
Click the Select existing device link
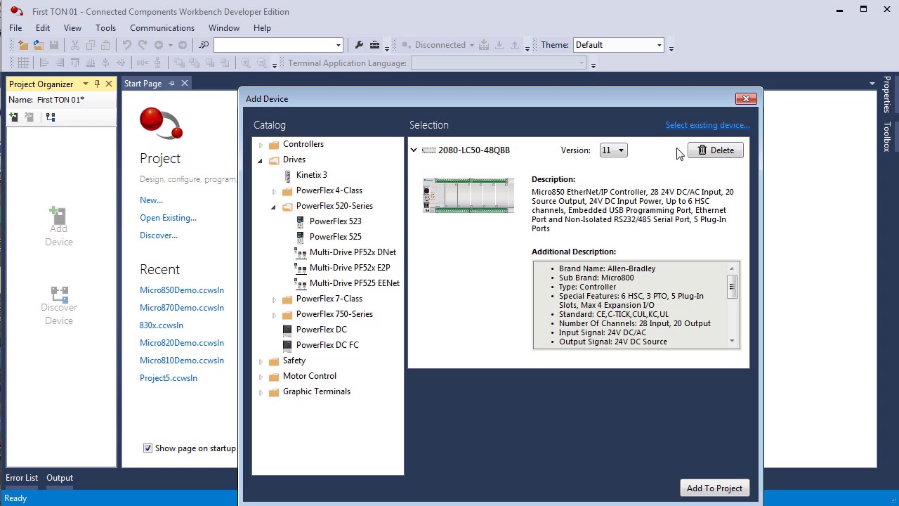click(x=707, y=125)
